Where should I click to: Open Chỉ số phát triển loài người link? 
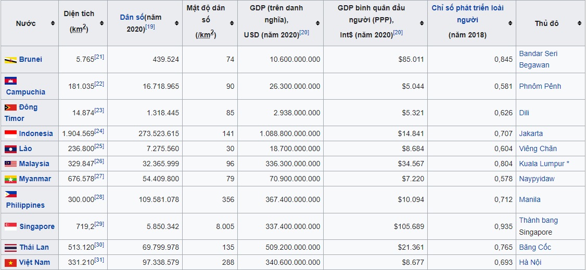pos(467,14)
